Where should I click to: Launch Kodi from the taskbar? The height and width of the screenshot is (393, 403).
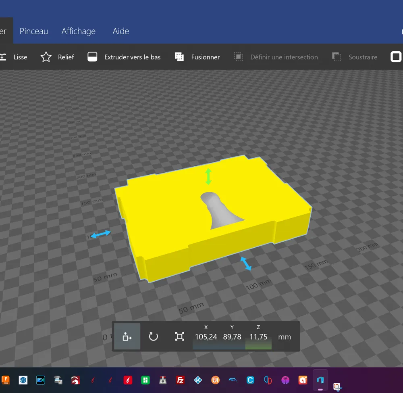pyautogui.click(x=198, y=380)
